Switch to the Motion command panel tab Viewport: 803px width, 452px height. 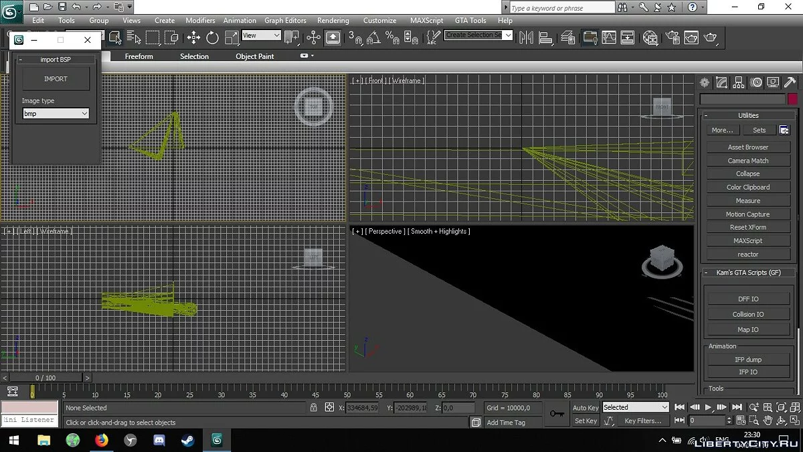click(756, 83)
